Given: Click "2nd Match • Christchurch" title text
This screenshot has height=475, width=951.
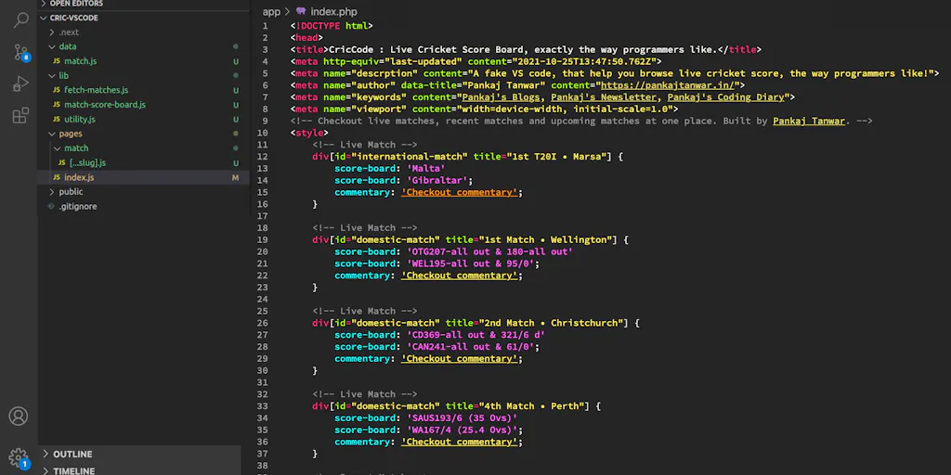Looking at the screenshot, I should [x=551, y=324].
